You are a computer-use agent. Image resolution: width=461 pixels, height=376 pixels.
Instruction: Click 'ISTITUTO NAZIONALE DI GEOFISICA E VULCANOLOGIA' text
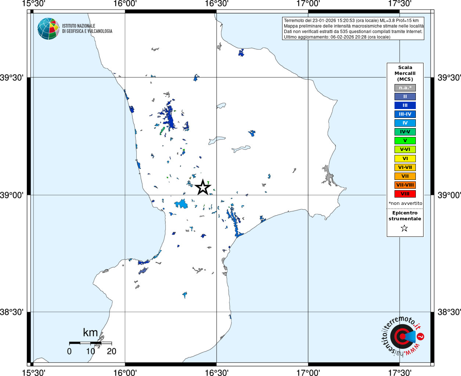point(87,29)
